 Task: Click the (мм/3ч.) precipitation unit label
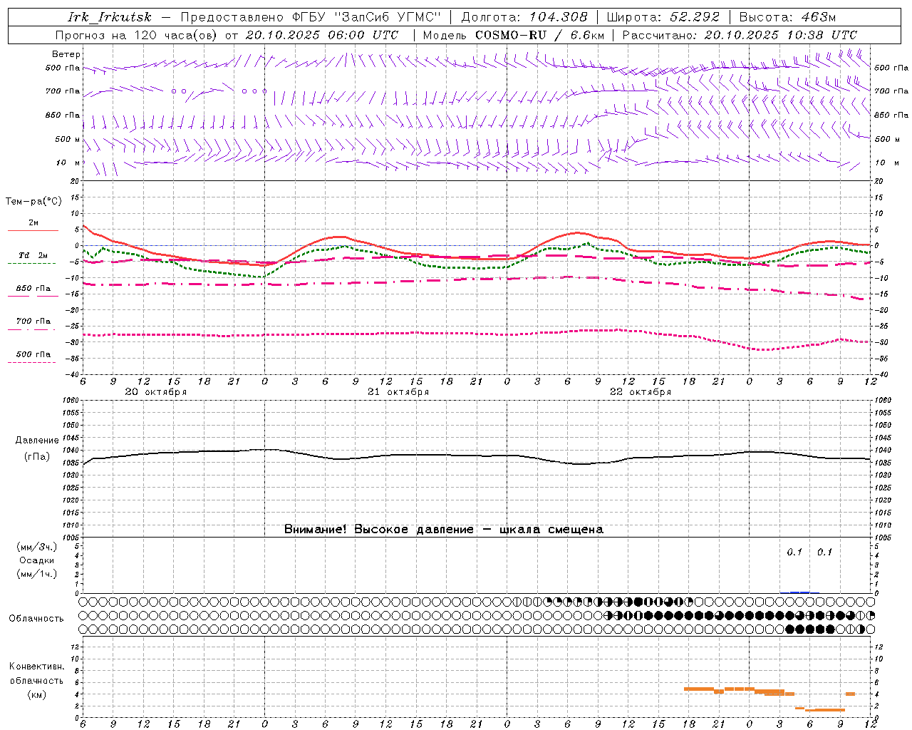pos(36,547)
